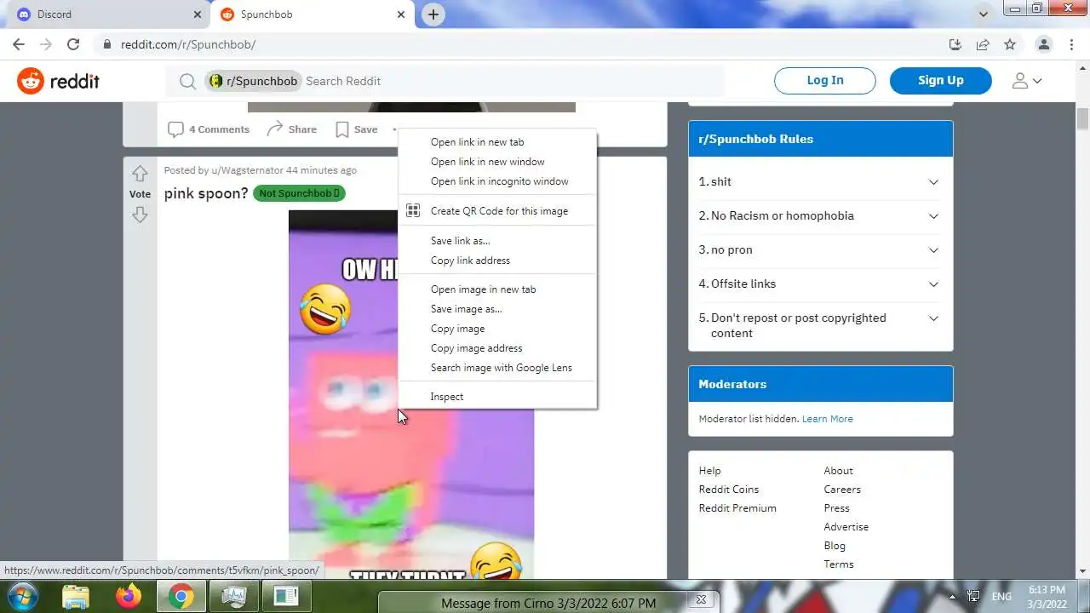Click the share page icon in address bar

pos(983,44)
